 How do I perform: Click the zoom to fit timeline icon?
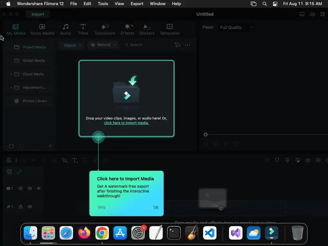coord(318,160)
